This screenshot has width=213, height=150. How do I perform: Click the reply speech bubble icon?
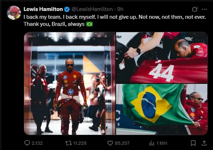point(27,143)
